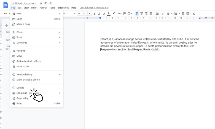Insert a link with chain icon
215x129 pixels.
coord(120,14)
